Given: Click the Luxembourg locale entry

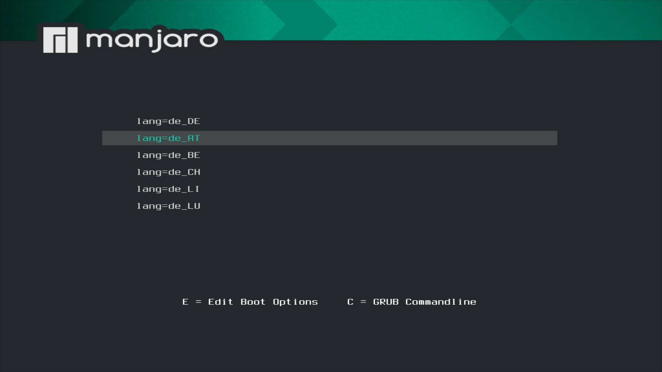Looking at the screenshot, I should coord(168,206).
